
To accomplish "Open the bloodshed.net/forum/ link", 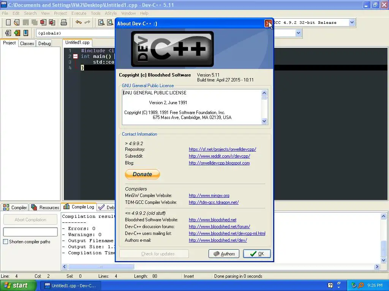I will click(x=219, y=227).
